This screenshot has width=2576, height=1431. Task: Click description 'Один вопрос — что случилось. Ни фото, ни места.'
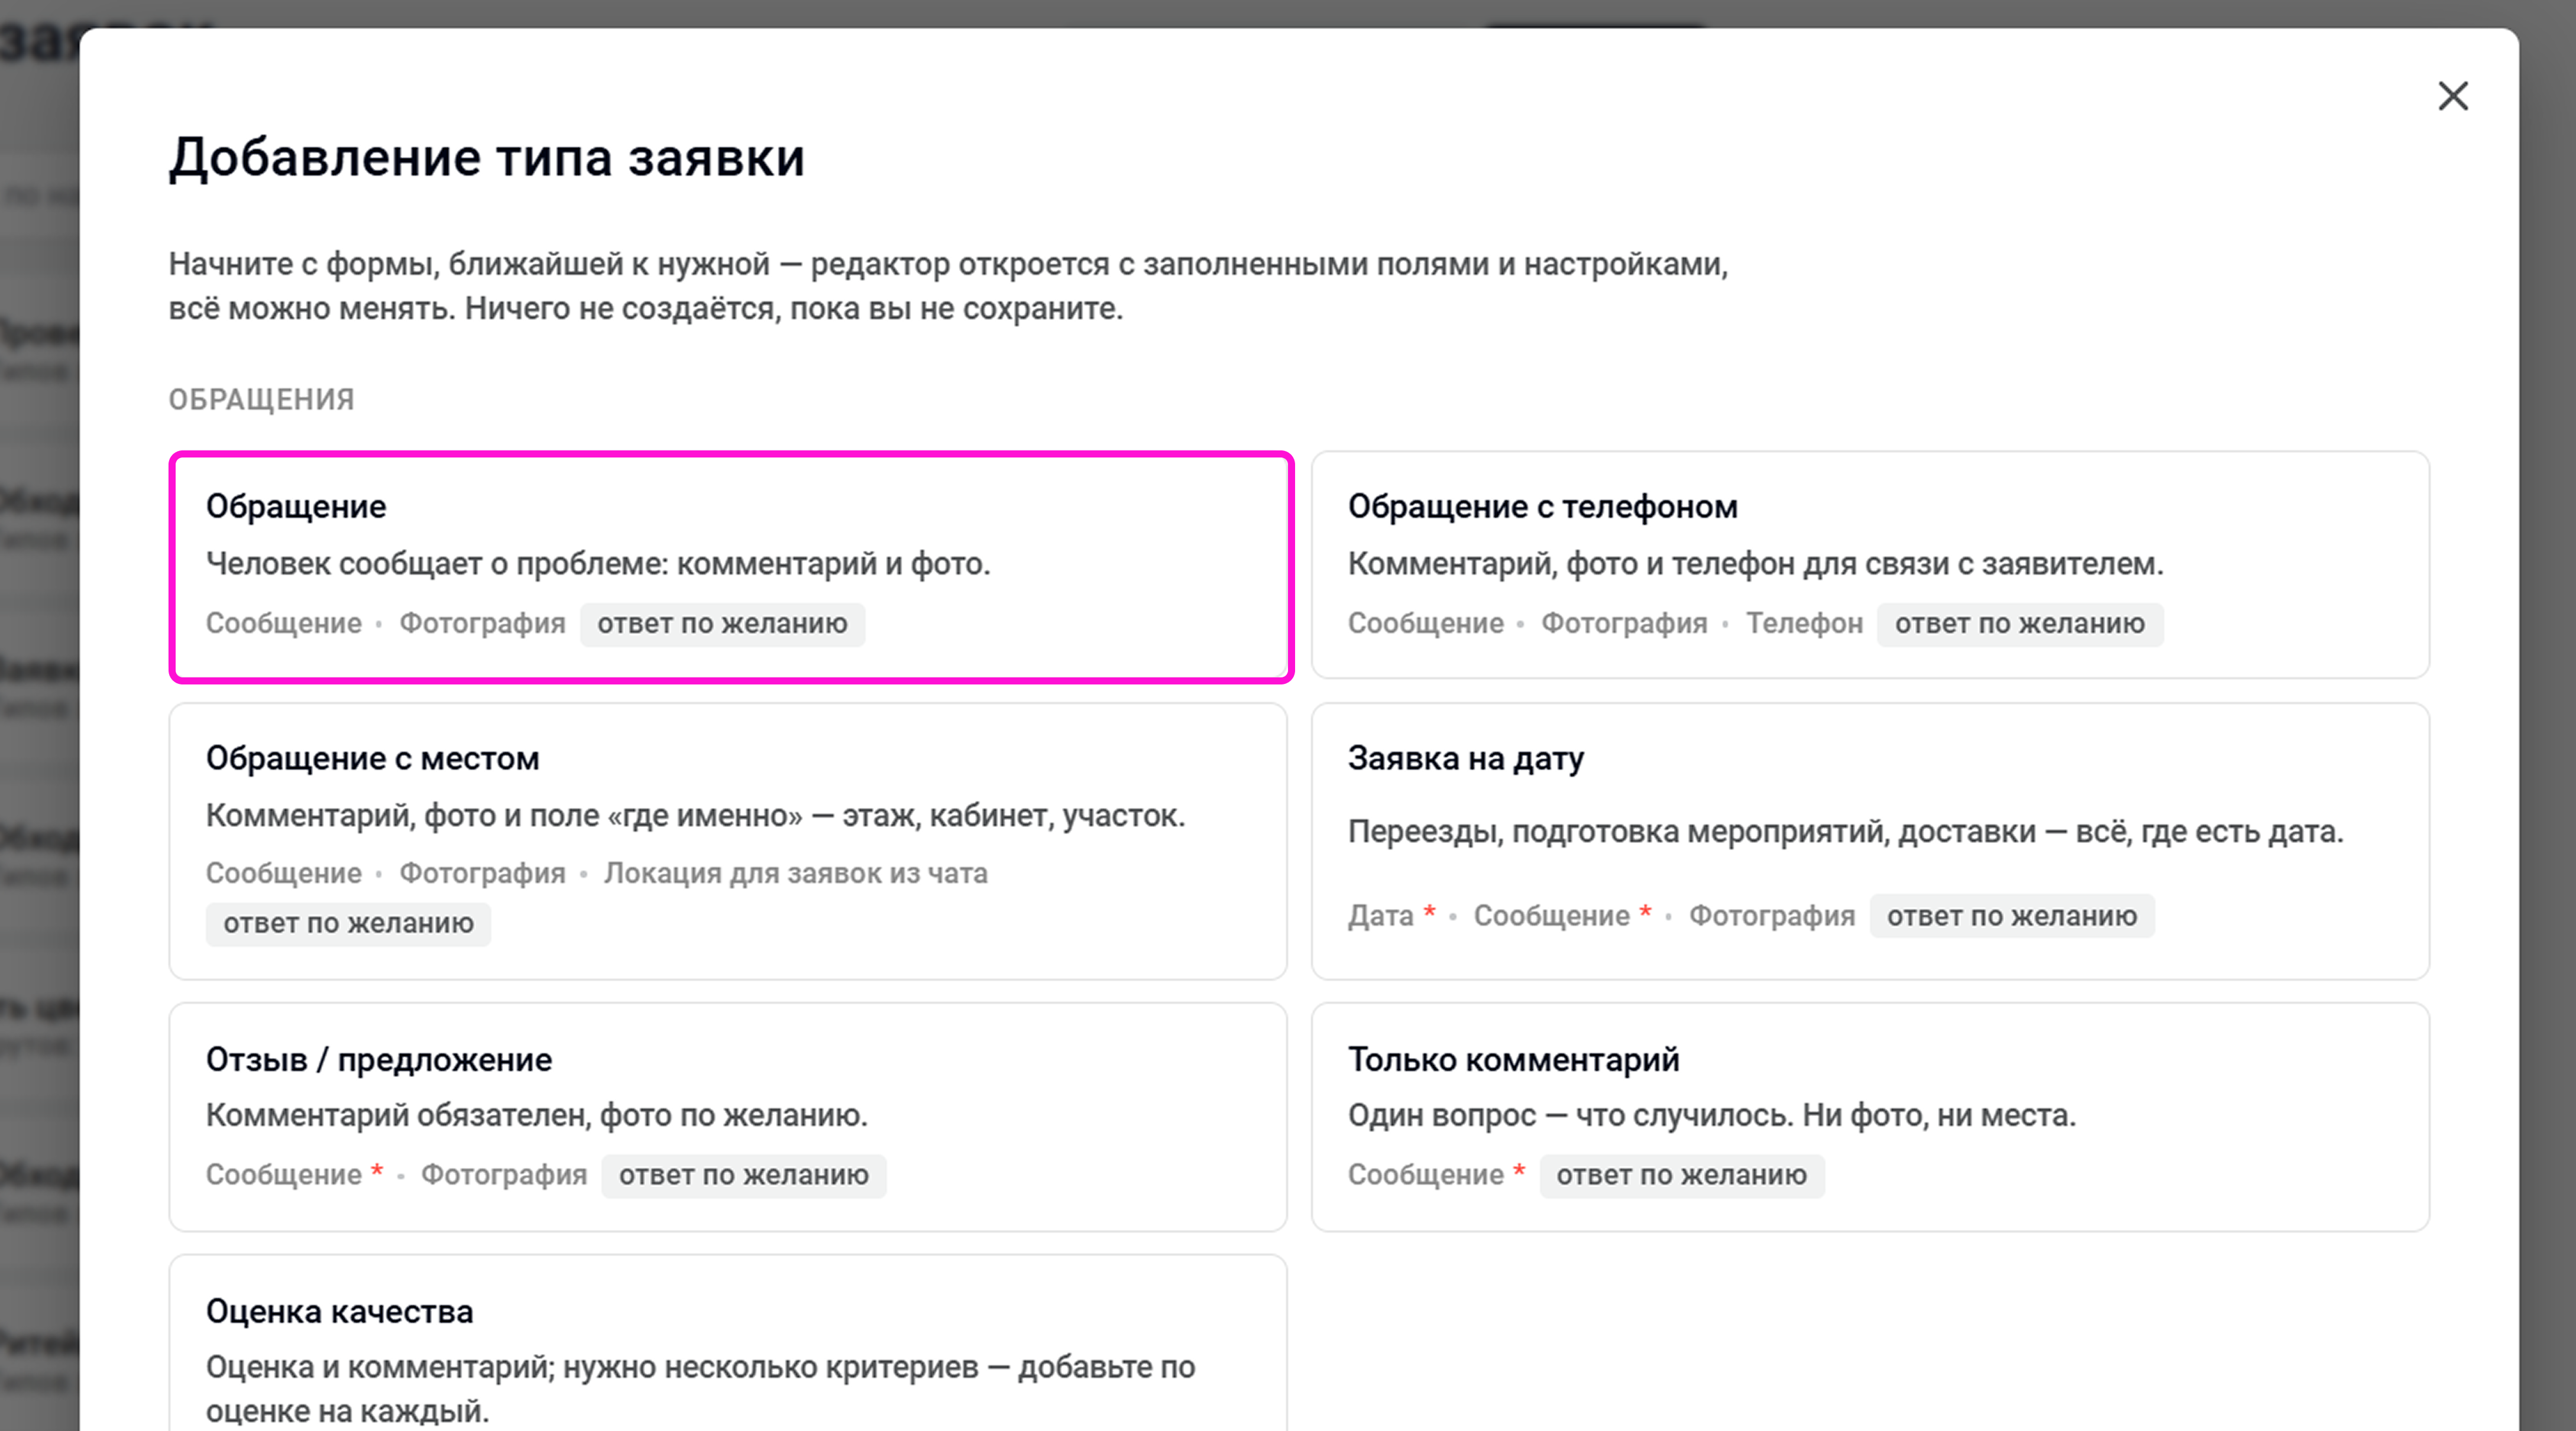tap(1711, 1115)
